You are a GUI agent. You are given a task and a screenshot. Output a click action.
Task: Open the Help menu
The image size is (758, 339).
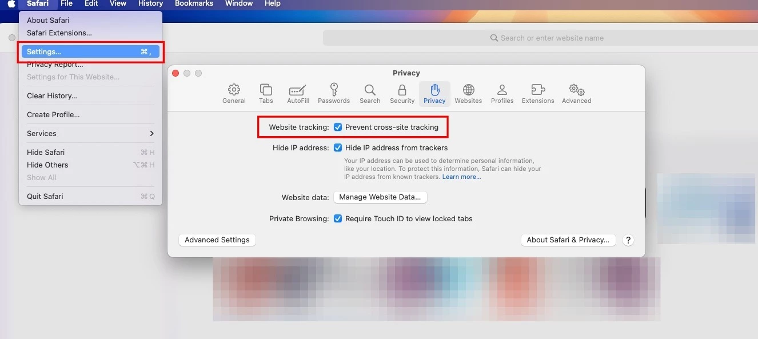click(273, 3)
